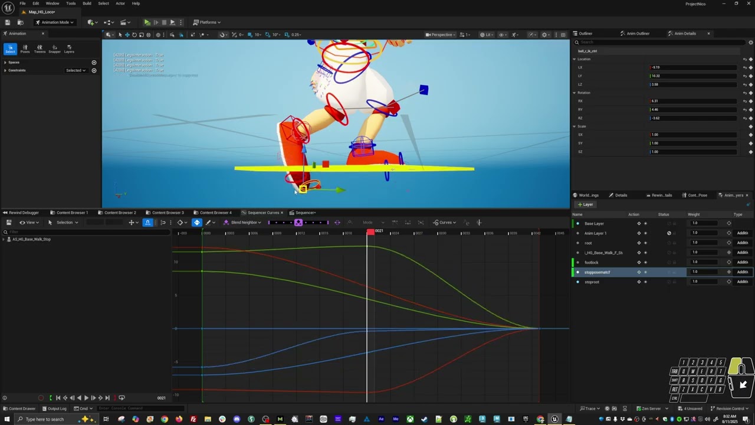This screenshot has height=425, width=755.
Task: Expand the Spaces section
Action: pos(5,62)
